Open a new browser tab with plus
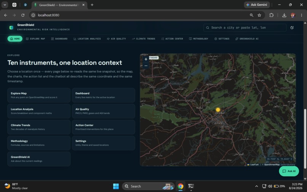Viewport: 307px width, 192px height. tap(92, 5)
